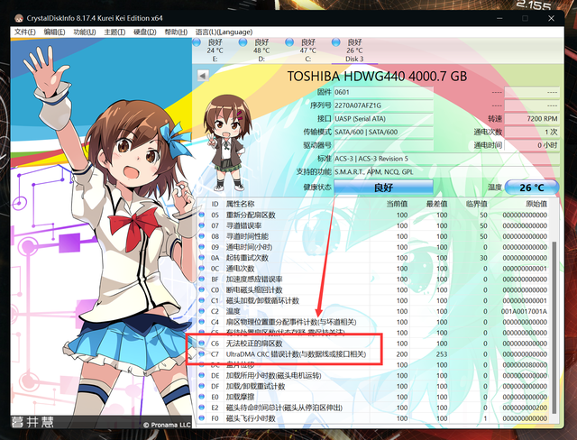The image size is (577, 440).
Task: Click the status dot for attribute C6
Action: [x=202, y=343]
